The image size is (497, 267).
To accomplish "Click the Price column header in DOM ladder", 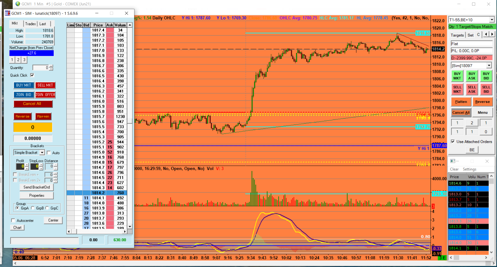I will (x=98, y=25).
